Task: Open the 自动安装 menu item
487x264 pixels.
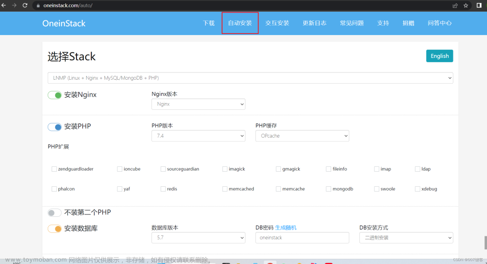Action: pyautogui.click(x=240, y=23)
